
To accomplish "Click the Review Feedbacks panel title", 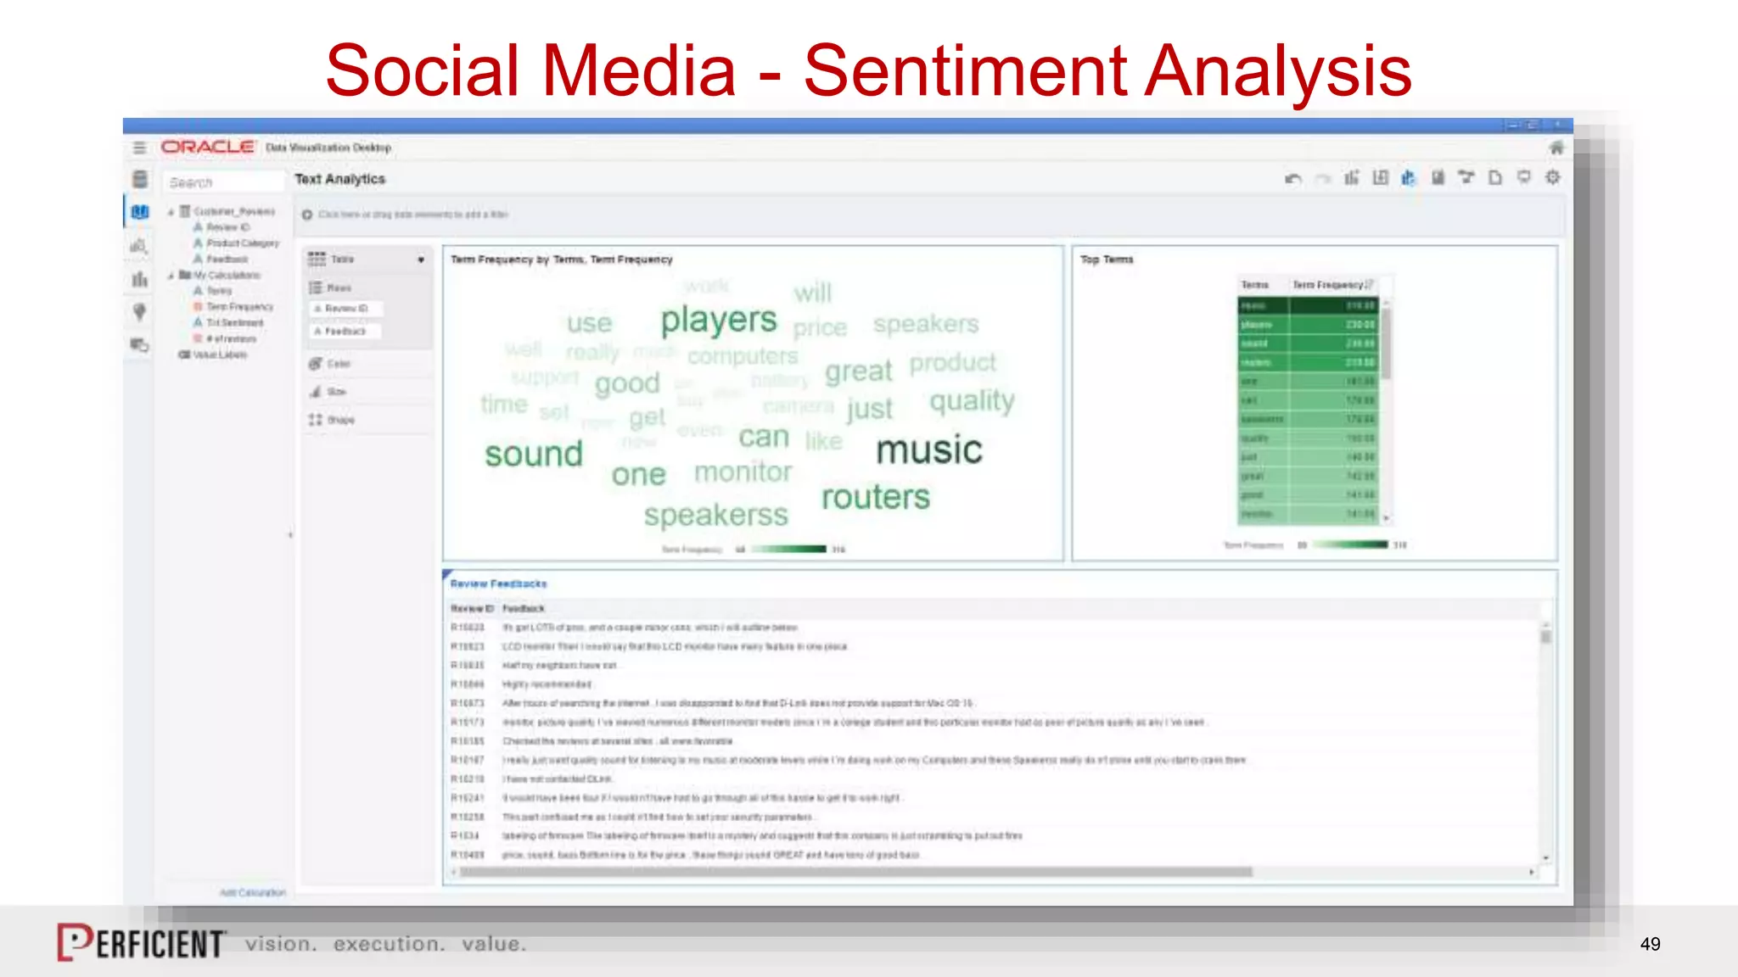I will pos(499,584).
